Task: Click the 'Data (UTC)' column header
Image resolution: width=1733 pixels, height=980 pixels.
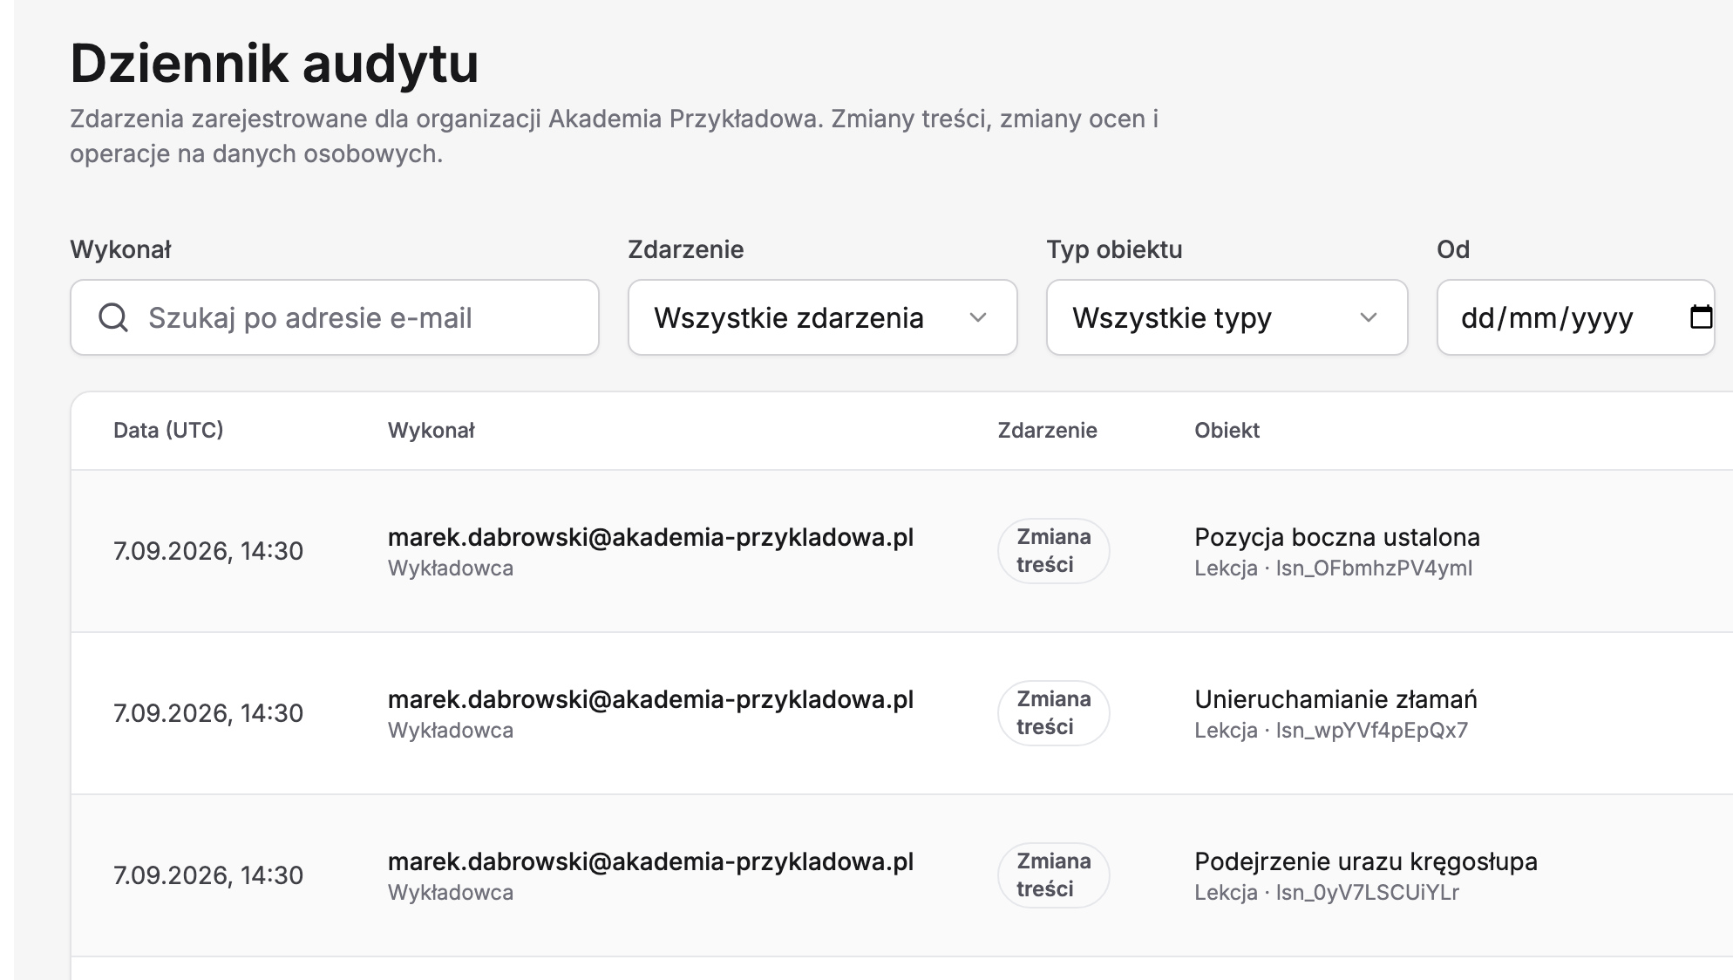Action: pyautogui.click(x=168, y=430)
